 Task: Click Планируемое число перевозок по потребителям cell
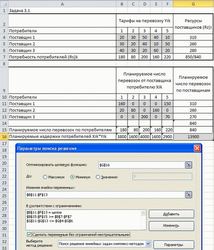pos(62,130)
